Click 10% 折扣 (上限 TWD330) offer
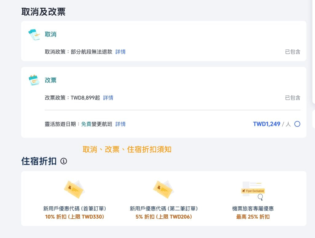The width and height of the screenshot is (315, 238). (x=74, y=217)
